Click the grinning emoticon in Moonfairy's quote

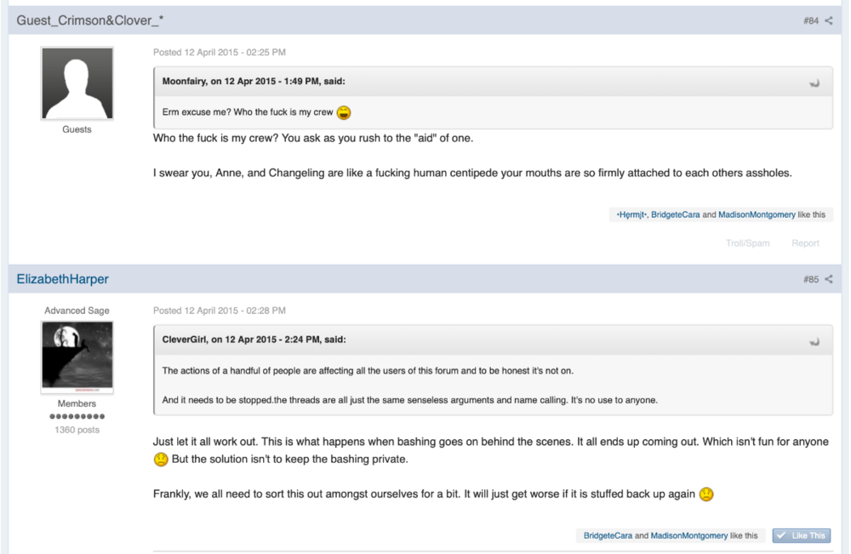(x=344, y=112)
